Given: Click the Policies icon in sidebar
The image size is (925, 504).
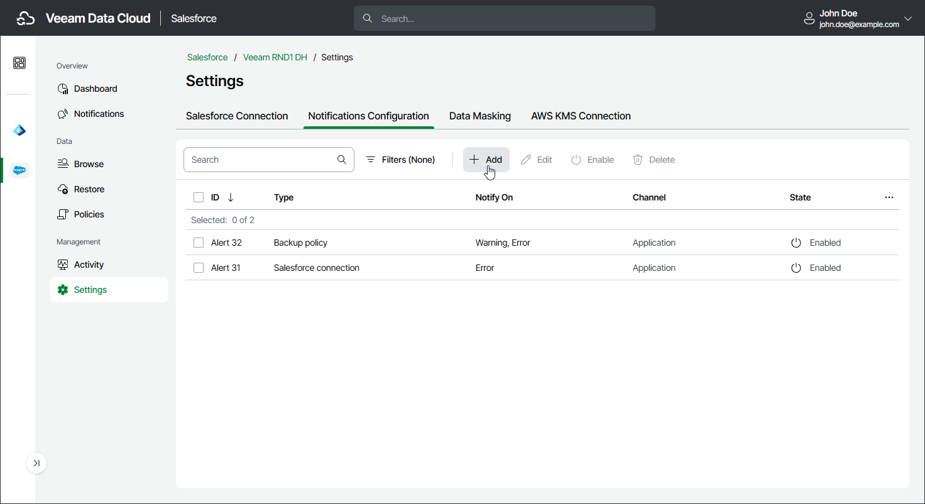Looking at the screenshot, I should point(63,214).
